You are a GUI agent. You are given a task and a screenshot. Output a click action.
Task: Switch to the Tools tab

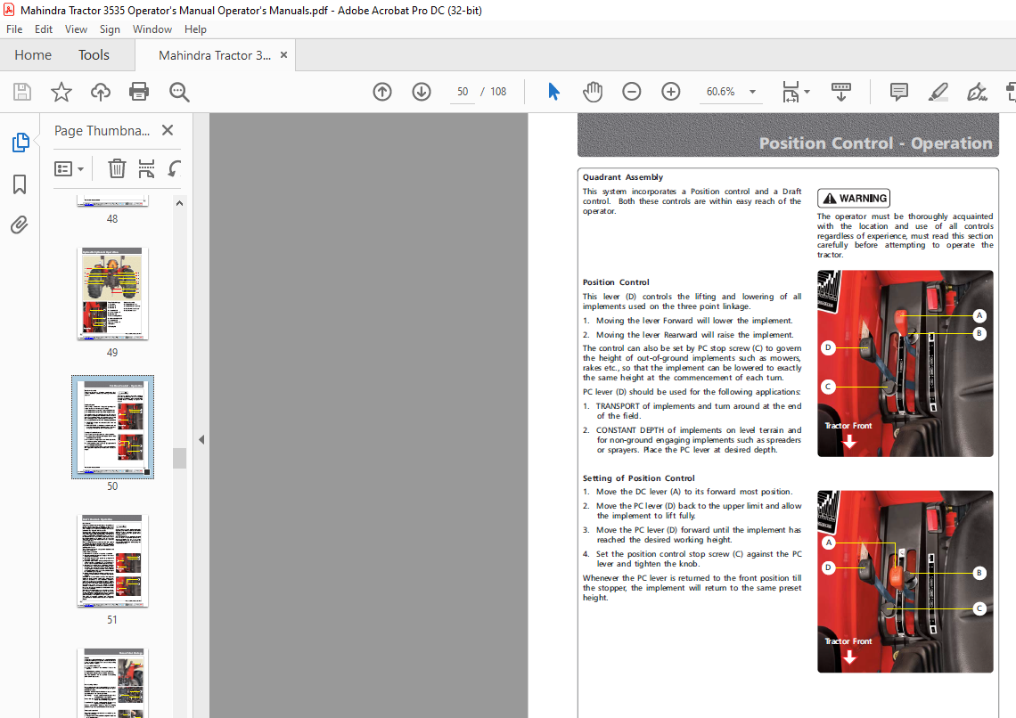pyautogui.click(x=94, y=55)
